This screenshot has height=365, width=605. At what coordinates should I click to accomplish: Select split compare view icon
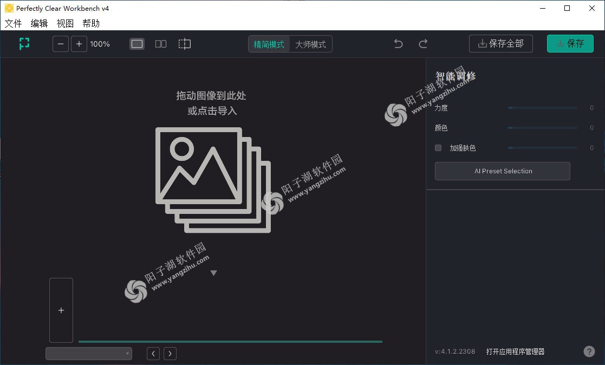coord(185,44)
